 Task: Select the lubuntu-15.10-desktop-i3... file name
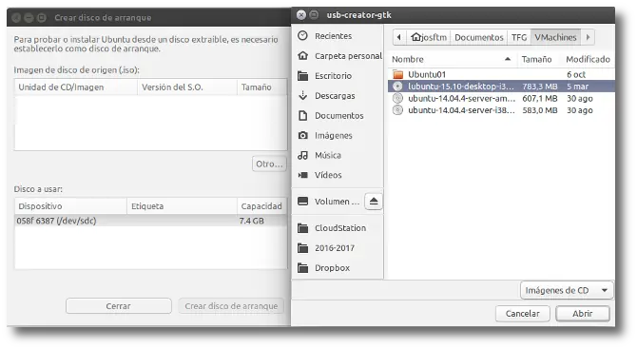point(461,87)
